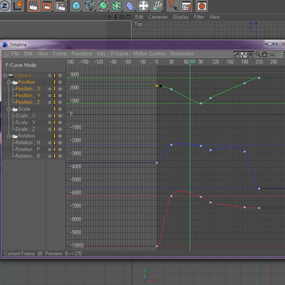This screenshot has height=285, width=285.
Task: Open the Render Settings clapperboard icon
Action: click(60, 6)
